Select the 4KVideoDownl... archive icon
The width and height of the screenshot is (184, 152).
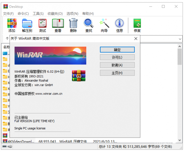[x=5, y=141]
